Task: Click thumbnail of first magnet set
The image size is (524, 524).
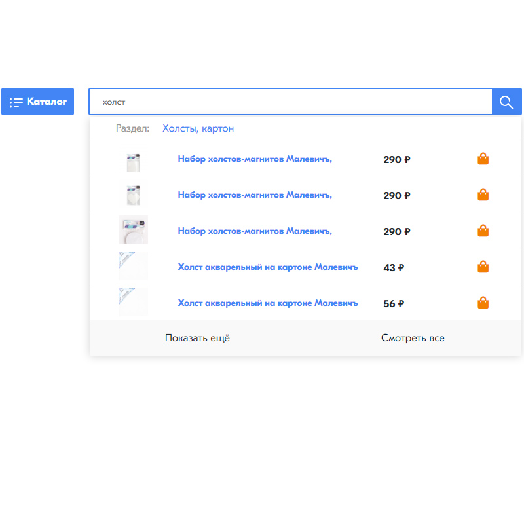Action: click(134, 159)
